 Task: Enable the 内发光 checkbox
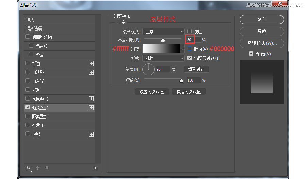28,81
